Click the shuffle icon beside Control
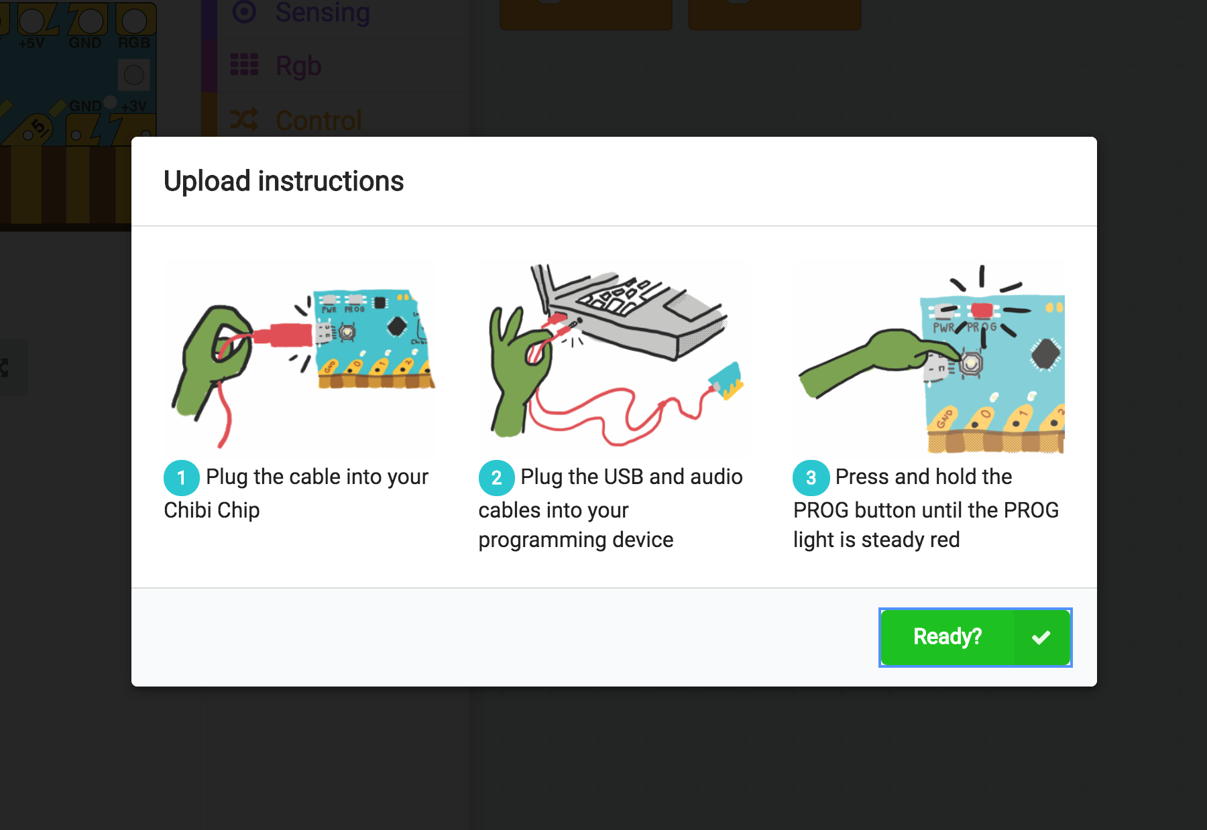The width and height of the screenshot is (1207, 830). (x=245, y=119)
